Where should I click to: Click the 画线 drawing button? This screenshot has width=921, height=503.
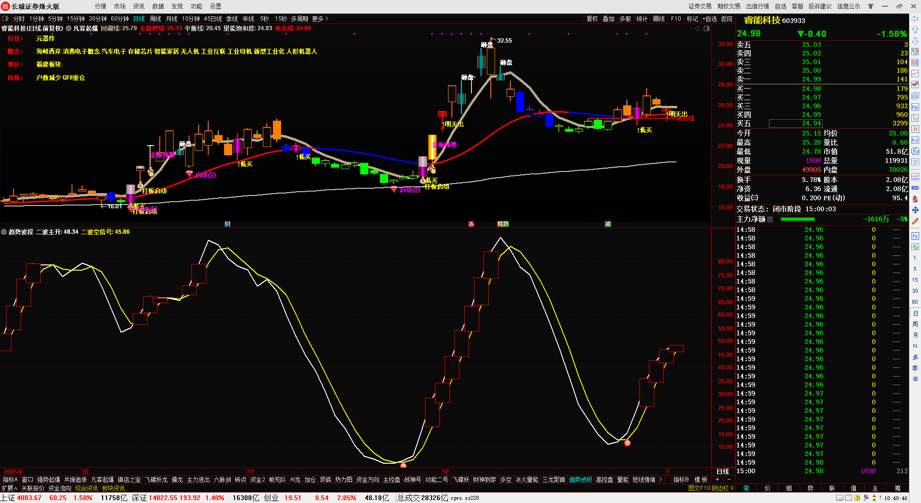pyautogui.click(x=659, y=19)
